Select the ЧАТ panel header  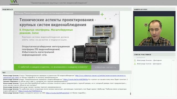[x=67, y=73]
